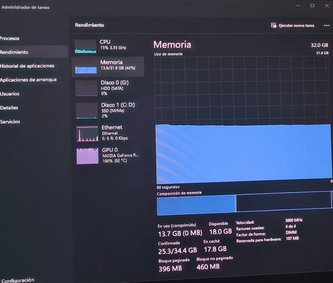Click the Composición de memoria bar
Image resolution: width=333 pixels, height=283 pixels.
(x=244, y=204)
